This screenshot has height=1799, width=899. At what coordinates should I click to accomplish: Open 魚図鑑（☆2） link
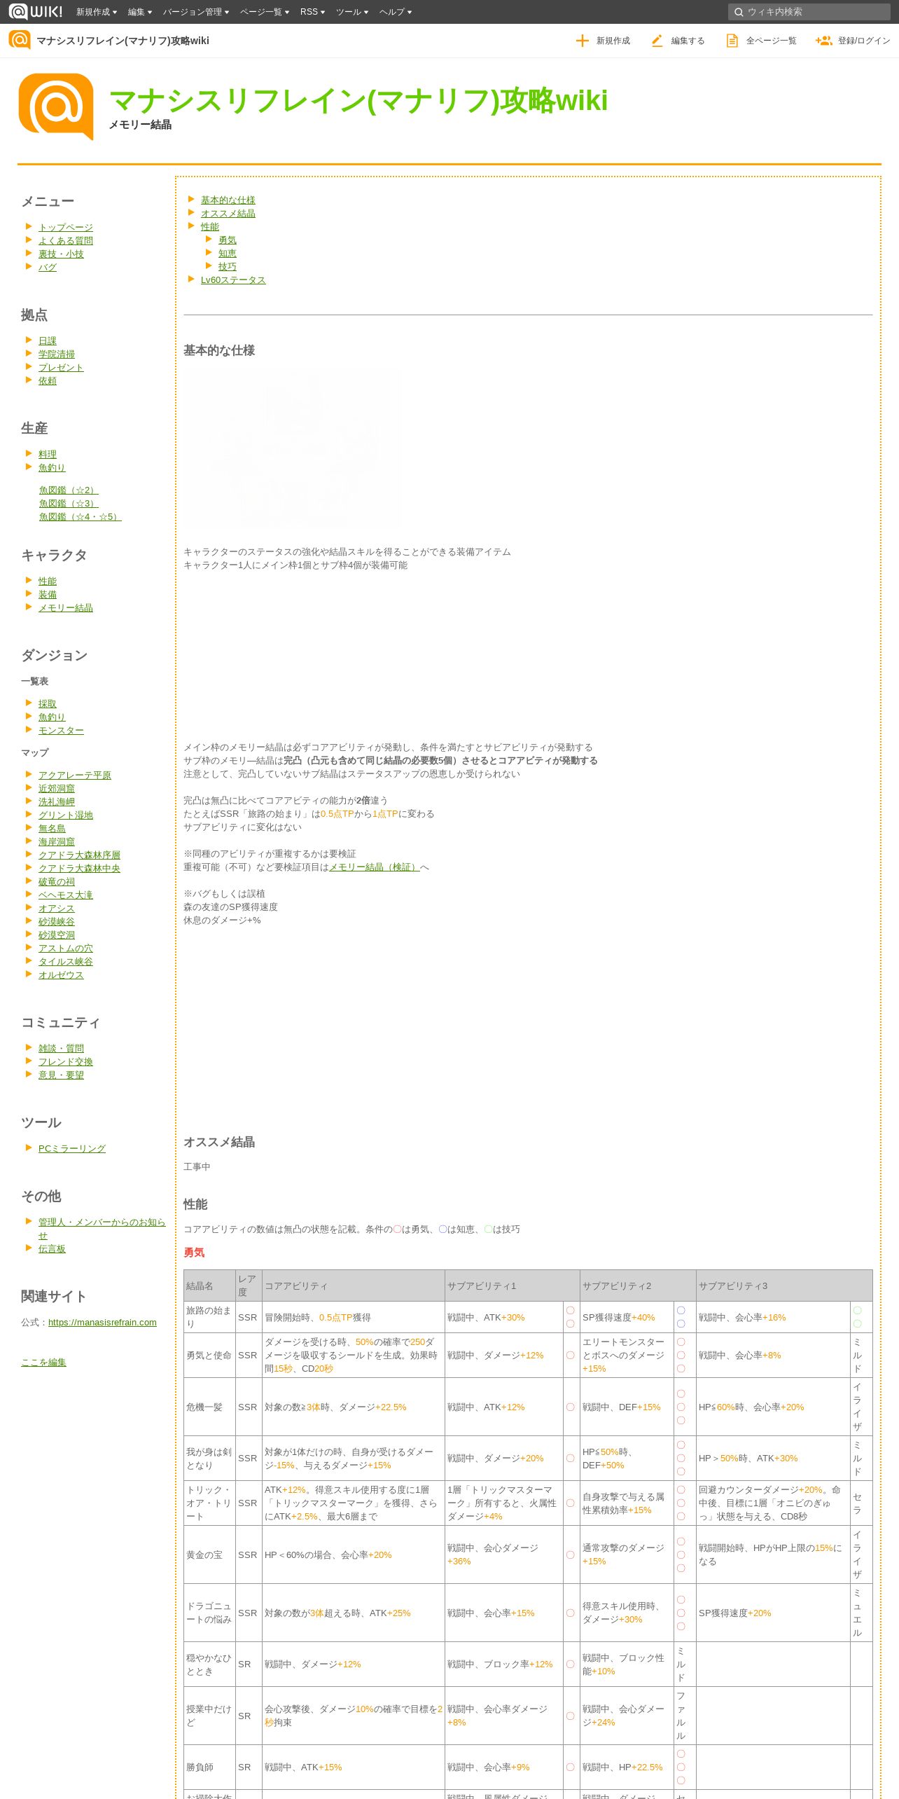click(x=69, y=490)
